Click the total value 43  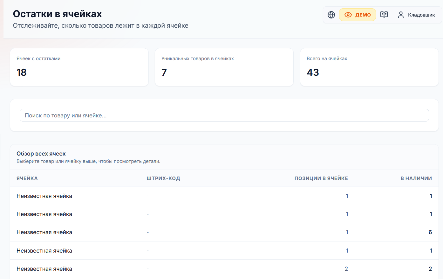313,73
